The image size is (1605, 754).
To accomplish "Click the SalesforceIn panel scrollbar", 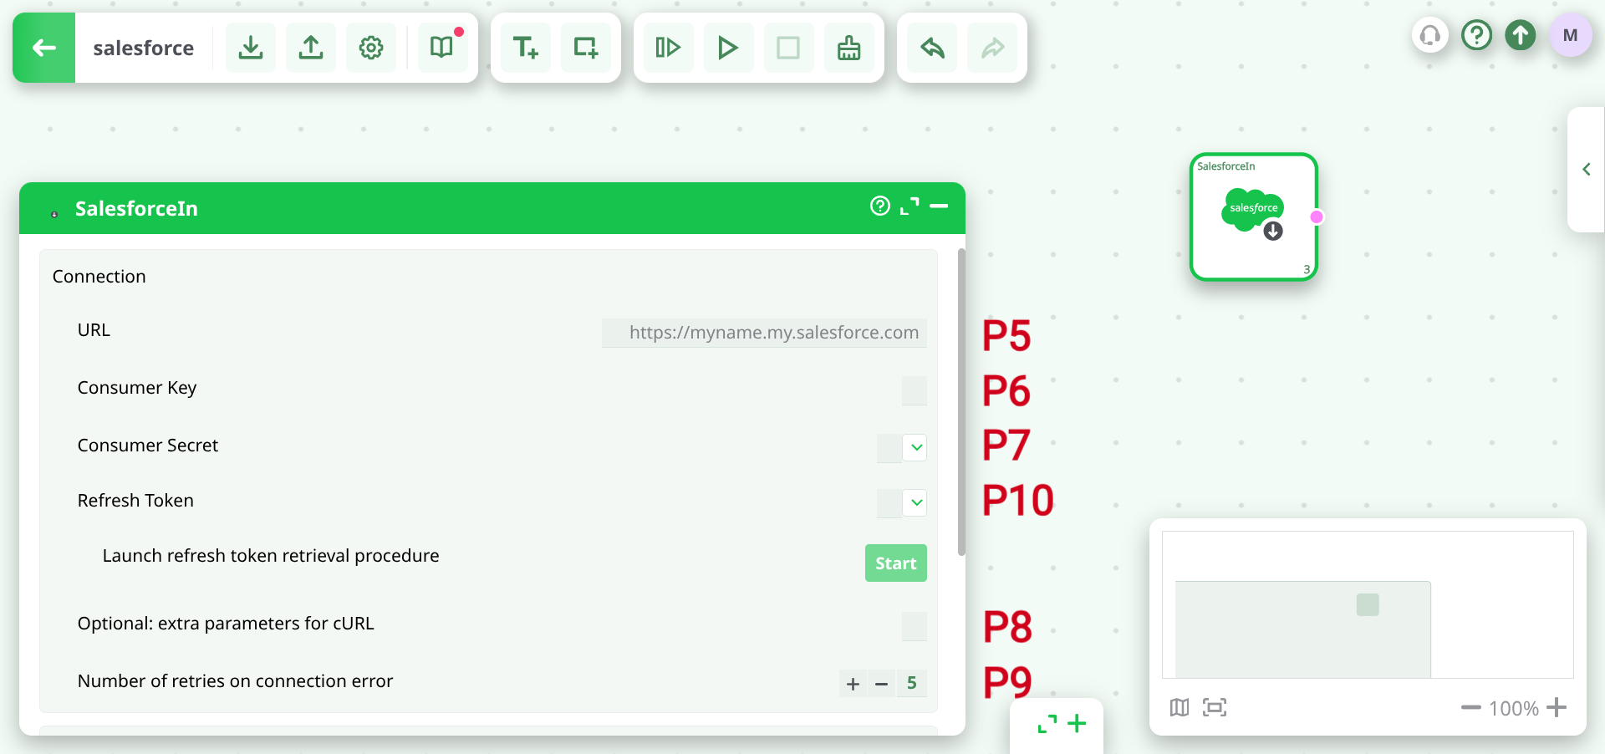I will (x=961, y=402).
